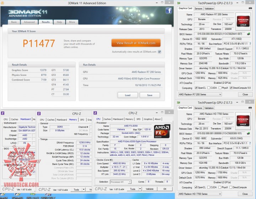The image size is (256, 199).
Task: Toggle CUDA checkbox in bottom GPU-Z
Action: (x=208, y=187)
